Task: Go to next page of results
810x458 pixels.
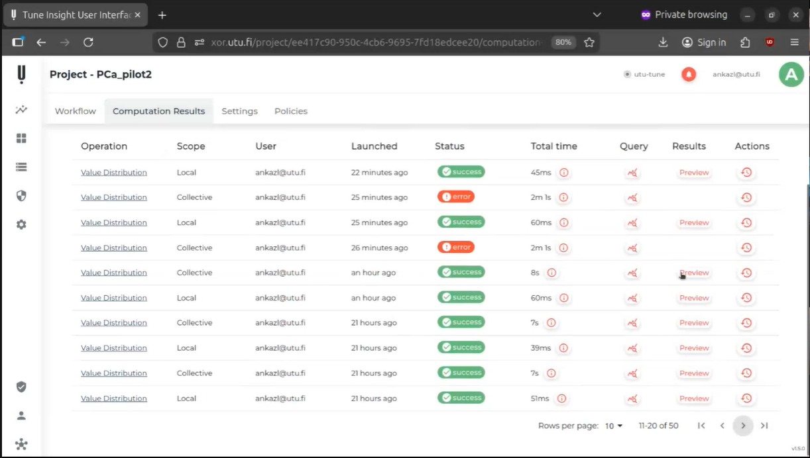Action: point(743,426)
